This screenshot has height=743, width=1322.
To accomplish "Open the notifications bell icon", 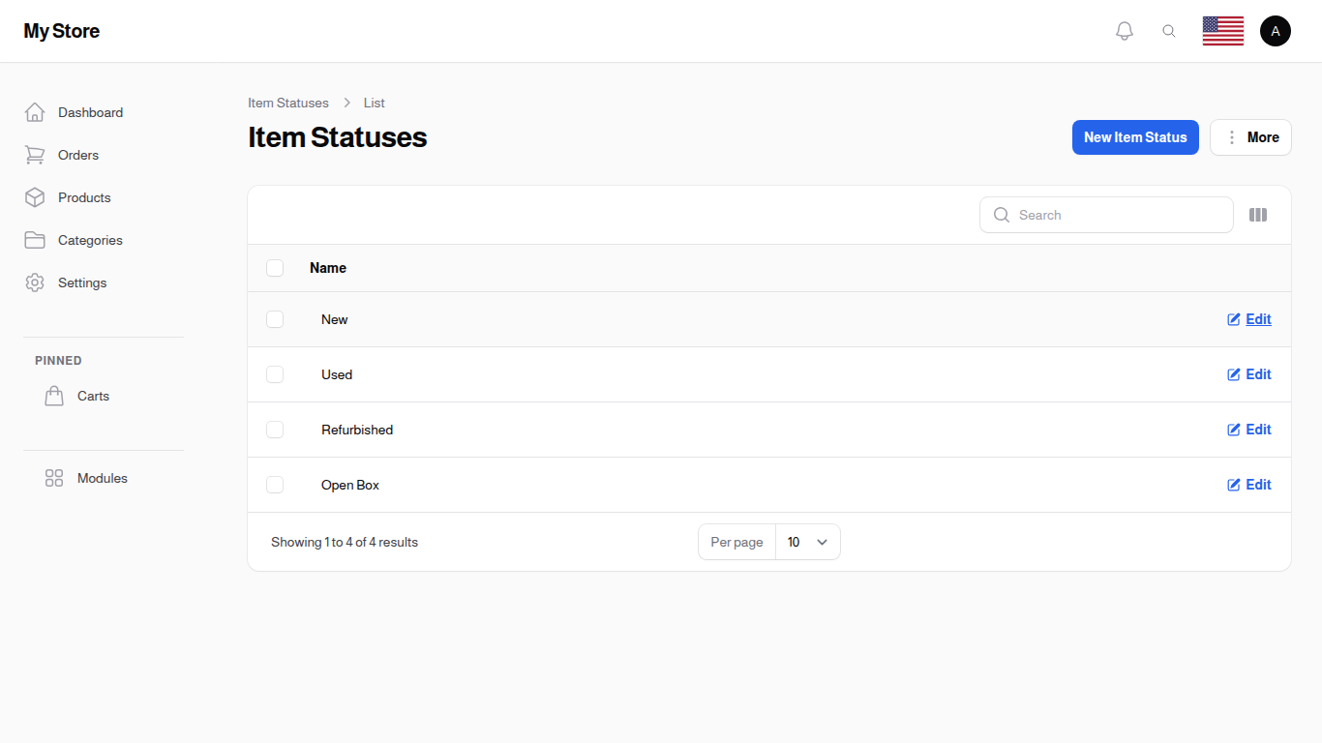I will coord(1124,30).
